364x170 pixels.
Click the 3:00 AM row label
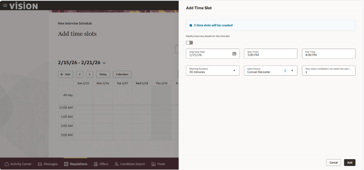point(67,135)
